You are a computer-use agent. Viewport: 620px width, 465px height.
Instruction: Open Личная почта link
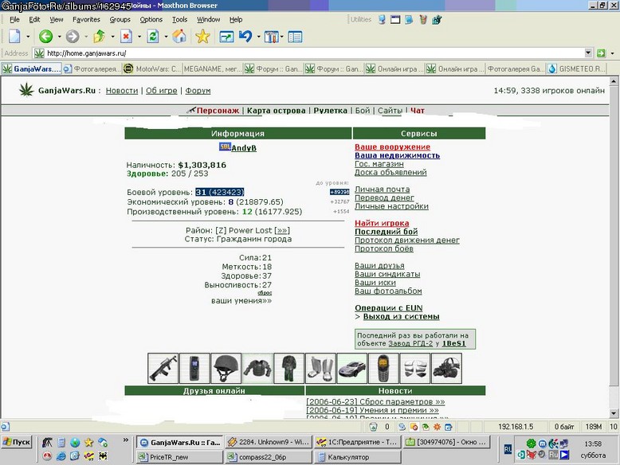point(382,190)
